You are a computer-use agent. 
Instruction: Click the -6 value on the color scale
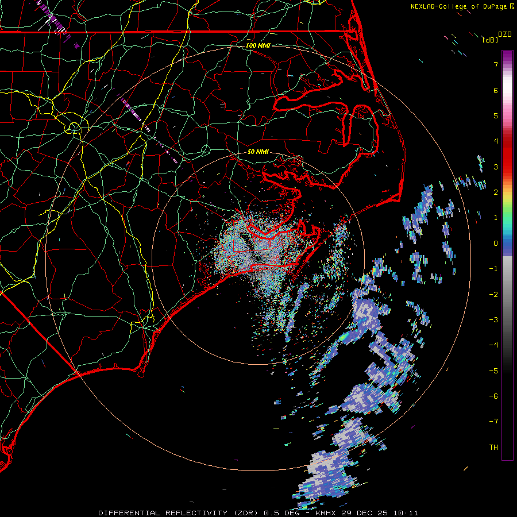pyautogui.click(x=493, y=396)
